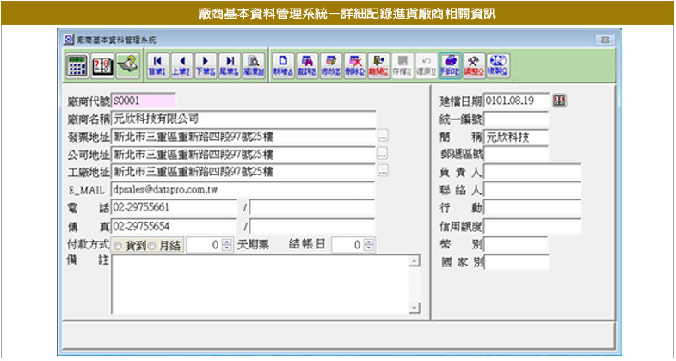
Task: Click the ellipsis button beside 公司地址
Action: [x=383, y=154]
